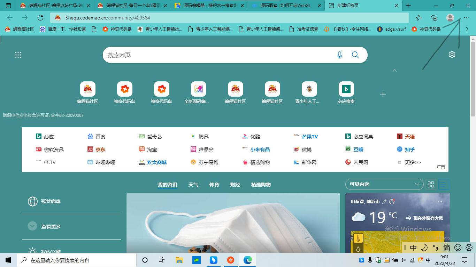This screenshot has width=476, height=267.
Task: Select the 天气 feed tab
Action: (x=193, y=185)
